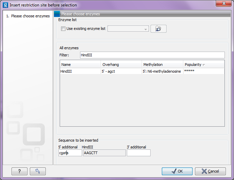The image size is (234, 180).
Task: Click the Name column header
Action: 80,65
